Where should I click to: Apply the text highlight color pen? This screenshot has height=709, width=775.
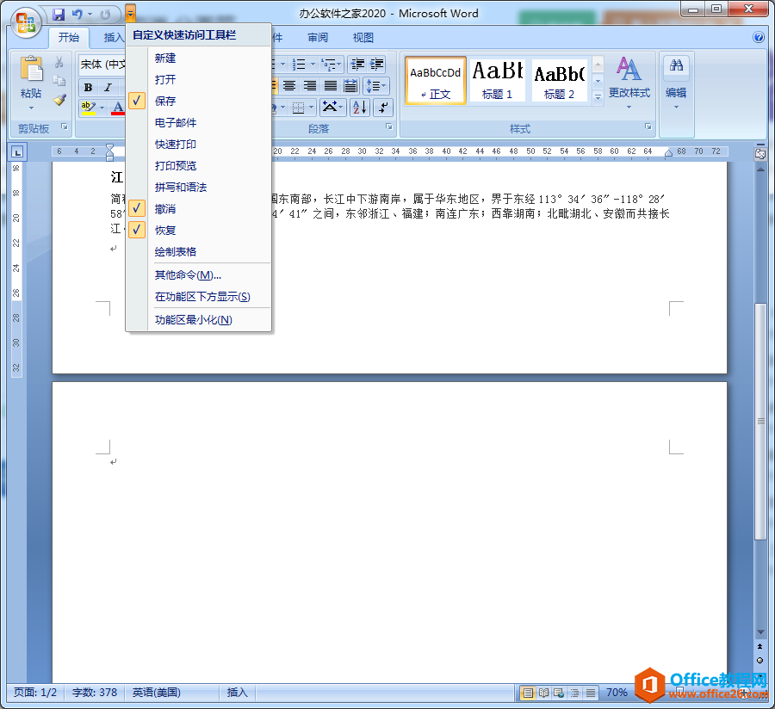point(89,108)
